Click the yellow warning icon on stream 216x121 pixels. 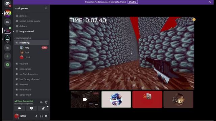point(194,19)
